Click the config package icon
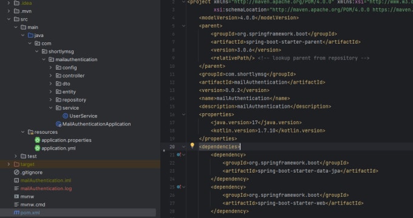This screenshot has width=413, height=218. (x=58, y=67)
